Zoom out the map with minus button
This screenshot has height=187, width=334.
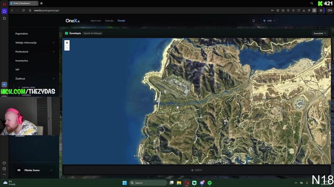67,48
